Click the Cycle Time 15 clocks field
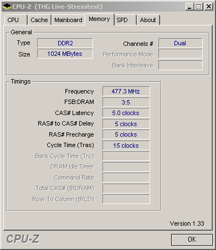Viewport: 216px width, 250px height. 126,145
